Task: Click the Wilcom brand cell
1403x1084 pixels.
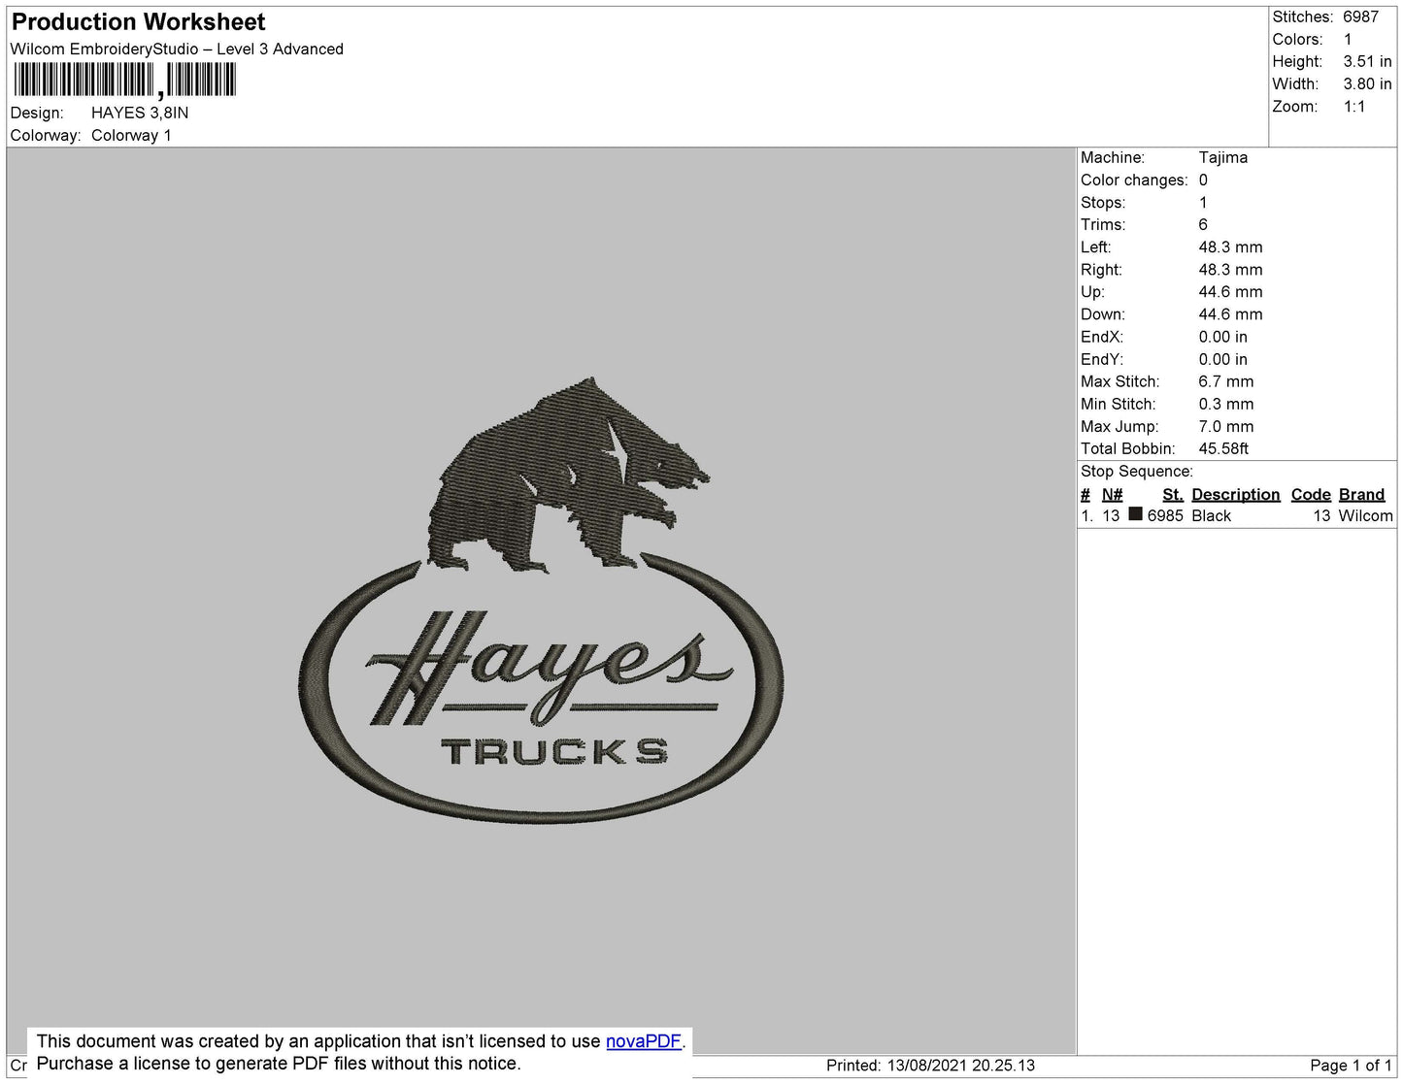Action: (1365, 515)
